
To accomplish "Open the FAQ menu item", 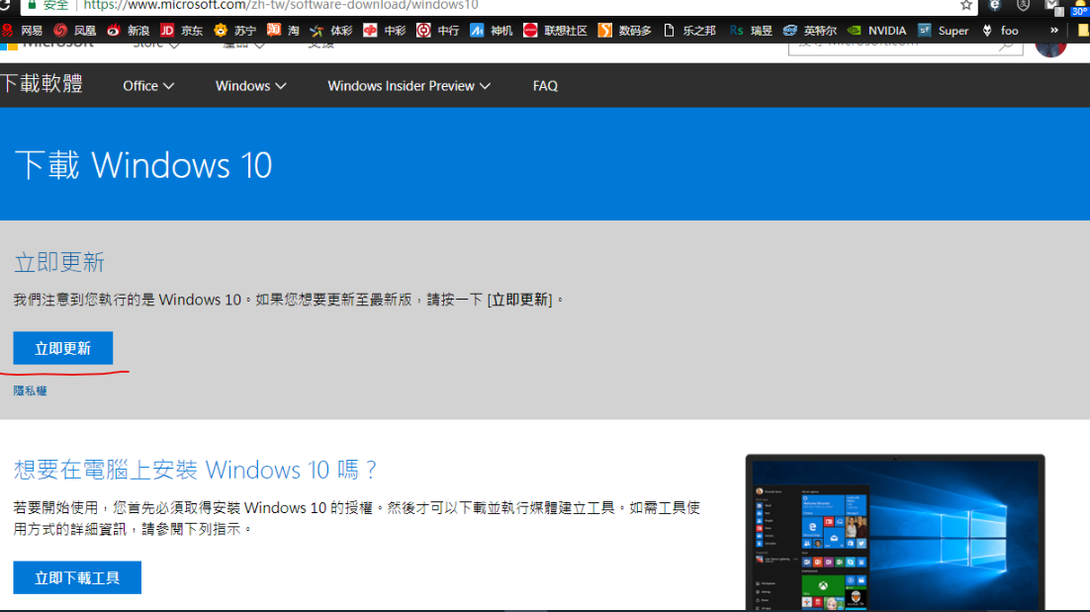I will [x=545, y=86].
